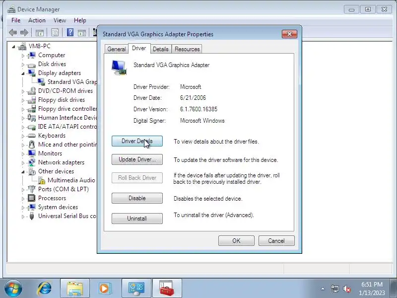
Task: Show hidden tray icons arrow
Action: click(323, 289)
